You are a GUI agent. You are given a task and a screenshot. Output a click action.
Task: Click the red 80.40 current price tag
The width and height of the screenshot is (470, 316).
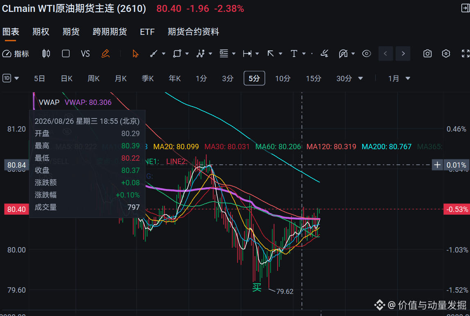(x=16, y=209)
